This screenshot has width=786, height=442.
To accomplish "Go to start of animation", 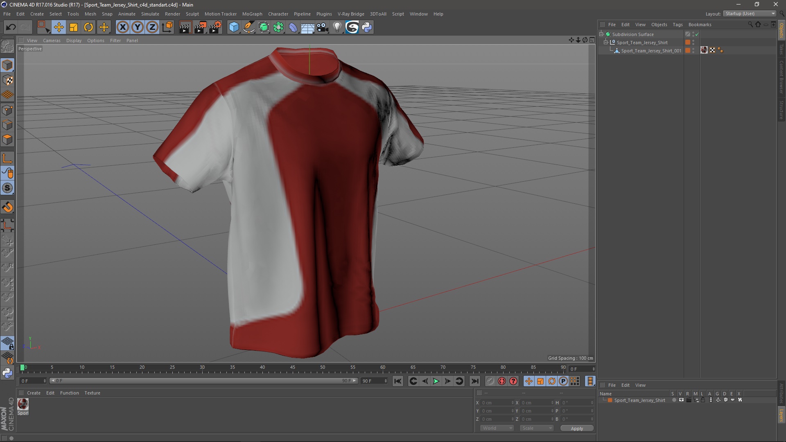I will click(398, 381).
